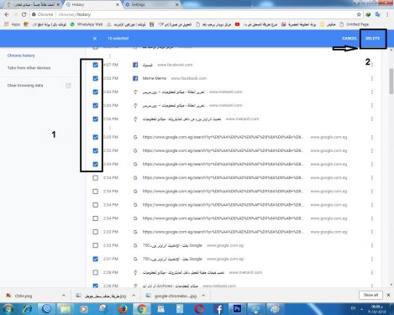Click the Firefox icon in the taskbar
The width and height of the screenshot is (394, 315).
(123, 309)
